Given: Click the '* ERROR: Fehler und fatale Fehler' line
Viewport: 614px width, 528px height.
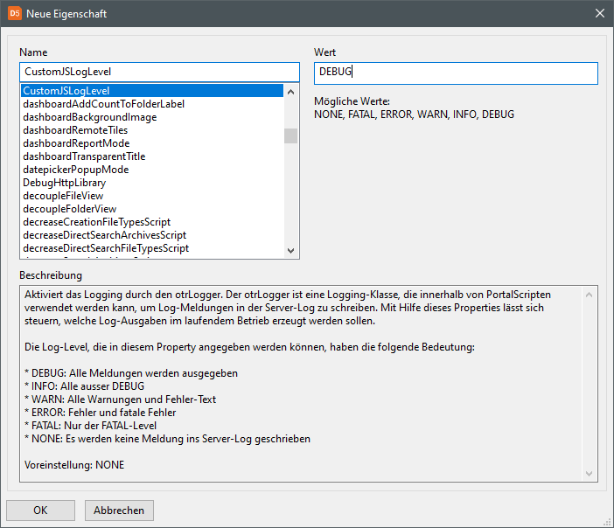Looking at the screenshot, I should (101, 413).
